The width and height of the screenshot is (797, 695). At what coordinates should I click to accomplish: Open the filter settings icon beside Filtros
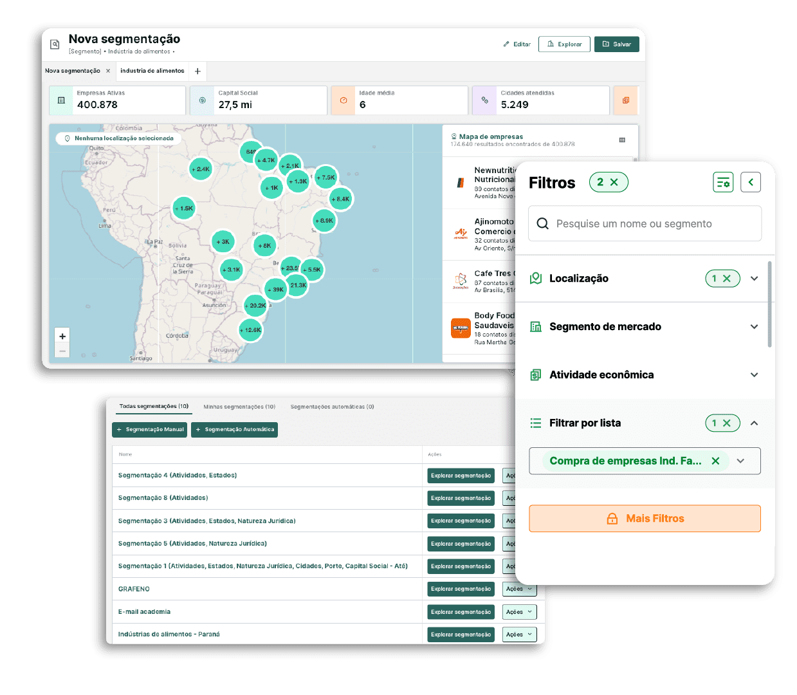coord(723,182)
